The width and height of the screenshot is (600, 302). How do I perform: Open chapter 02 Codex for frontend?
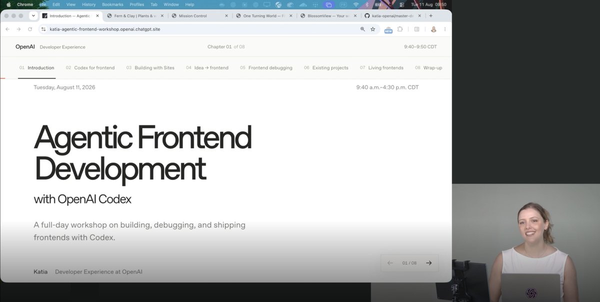coord(90,67)
